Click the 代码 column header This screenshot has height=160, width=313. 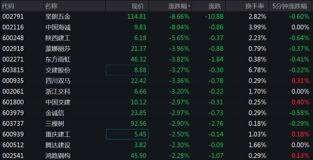click(8, 6)
